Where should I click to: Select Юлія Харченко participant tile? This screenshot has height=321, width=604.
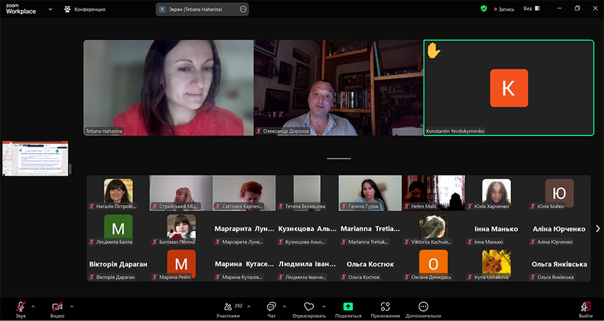coord(496,193)
